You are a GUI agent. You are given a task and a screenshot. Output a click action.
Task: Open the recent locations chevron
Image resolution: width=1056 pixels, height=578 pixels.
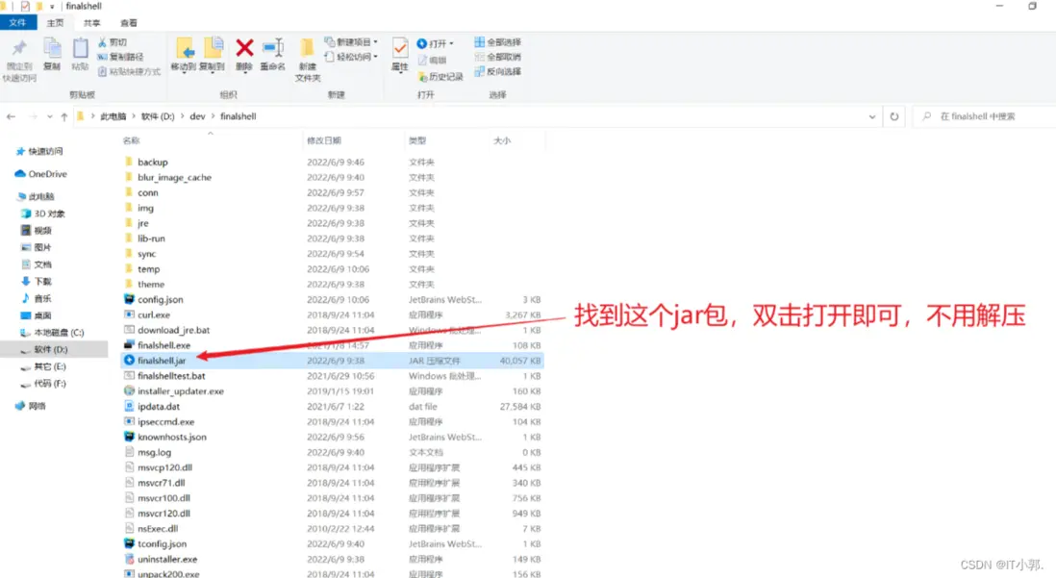coord(50,116)
